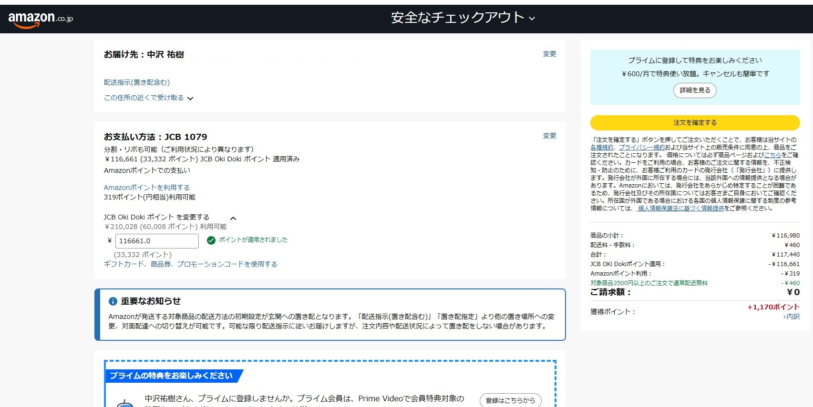Click the points amount field showing 116661.0
The width and height of the screenshot is (813, 407).
(x=157, y=241)
